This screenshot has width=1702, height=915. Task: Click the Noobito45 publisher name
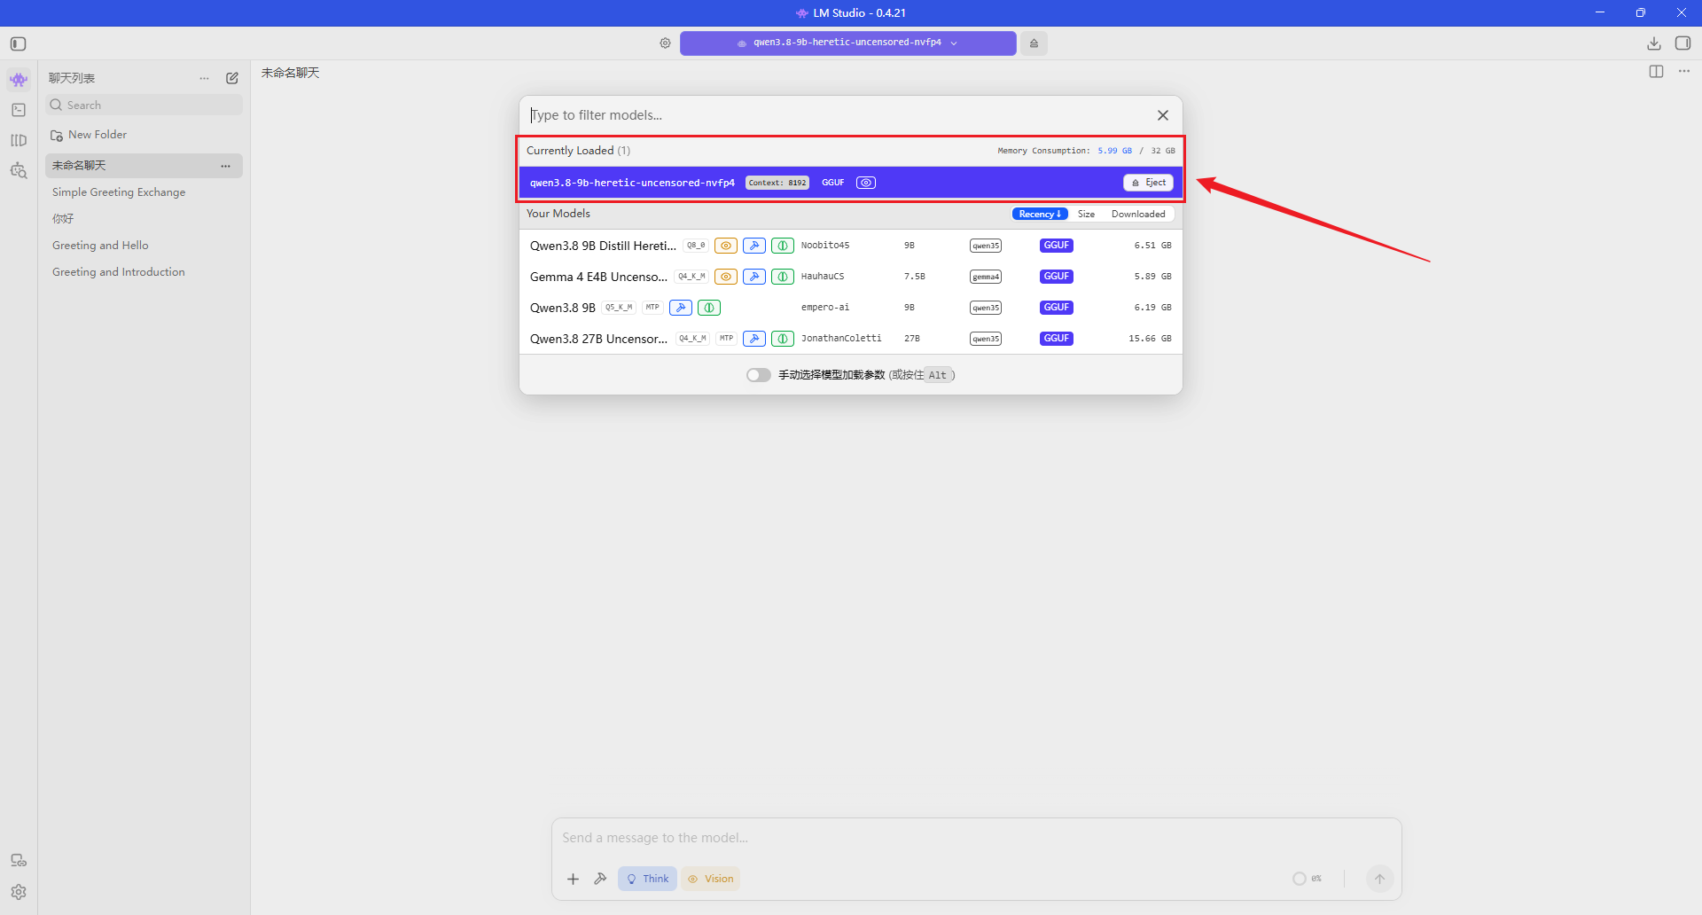[x=825, y=246]
